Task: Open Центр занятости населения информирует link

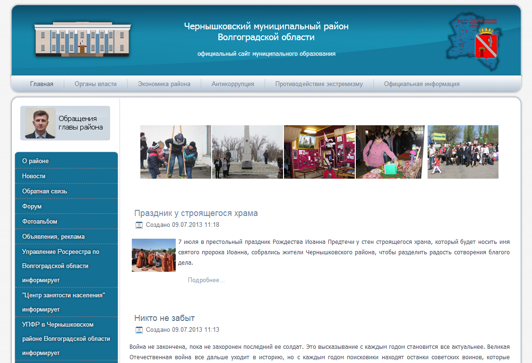Action: (x=67, y=302)
